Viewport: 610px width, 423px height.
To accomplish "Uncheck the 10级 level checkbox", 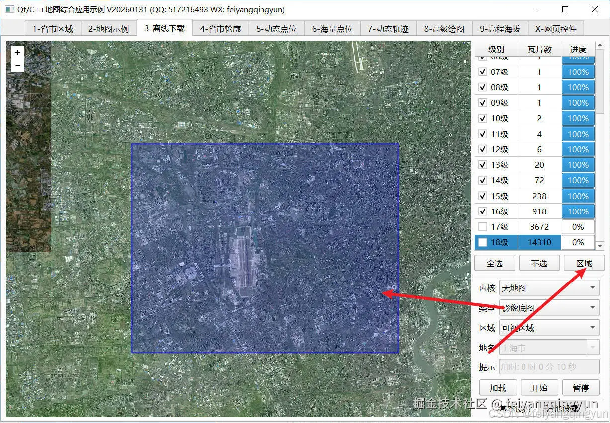I will pos(482,118).
